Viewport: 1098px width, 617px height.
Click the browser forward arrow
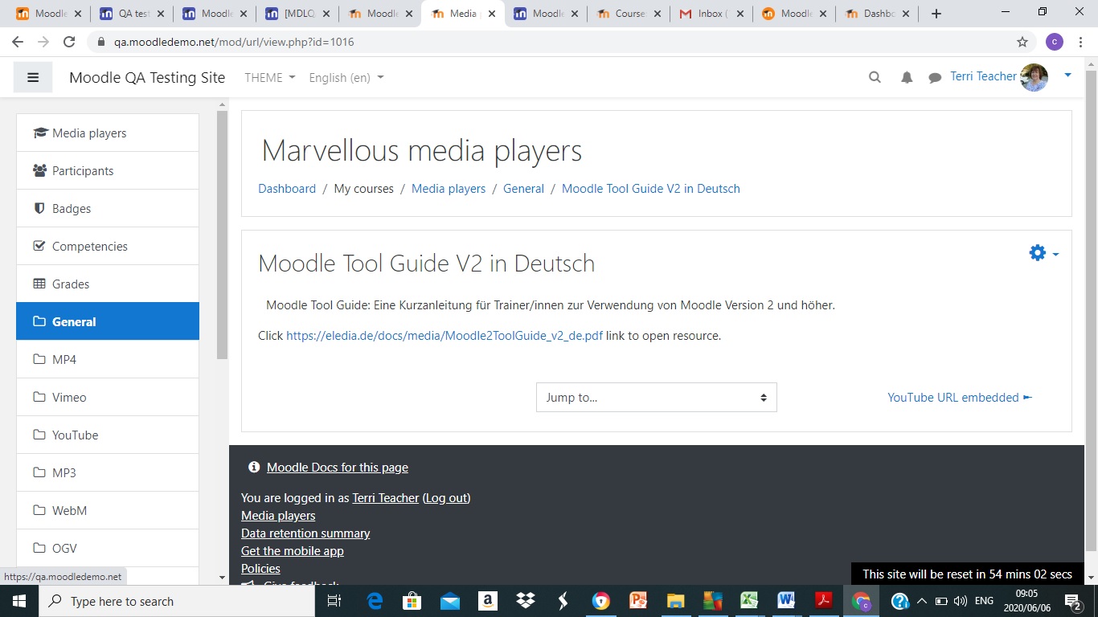point(43,42)
